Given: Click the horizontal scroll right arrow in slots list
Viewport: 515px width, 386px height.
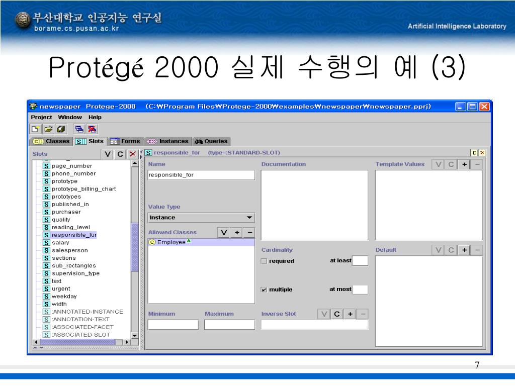Looking at the screenshot, I should coord(127,342).
